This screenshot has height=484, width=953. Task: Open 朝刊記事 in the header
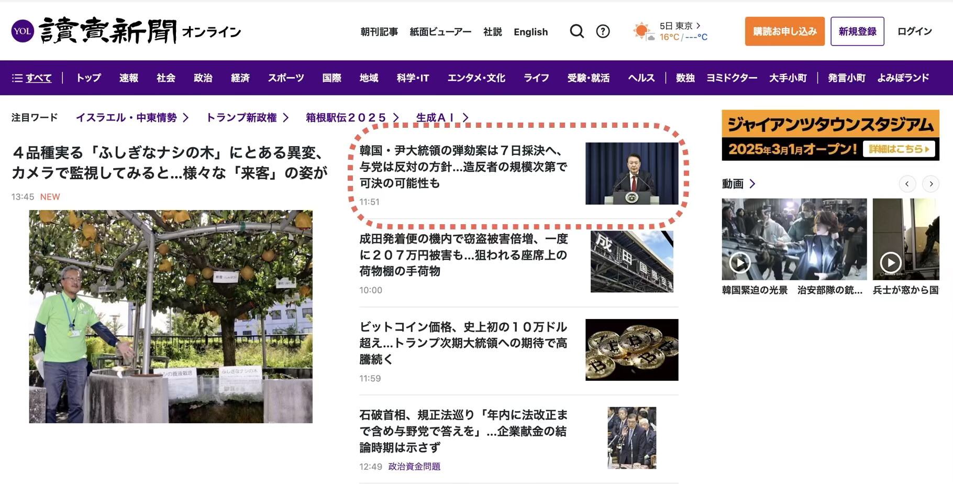tap(379, 32)
